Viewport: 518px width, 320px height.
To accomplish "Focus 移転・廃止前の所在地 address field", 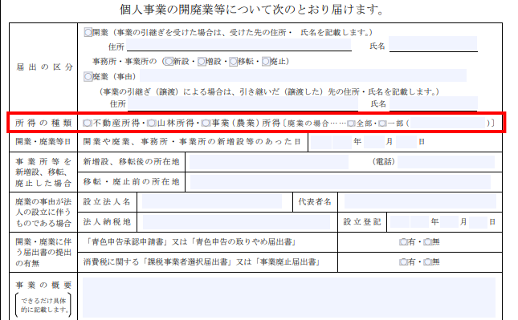I will tap(341, 182).
